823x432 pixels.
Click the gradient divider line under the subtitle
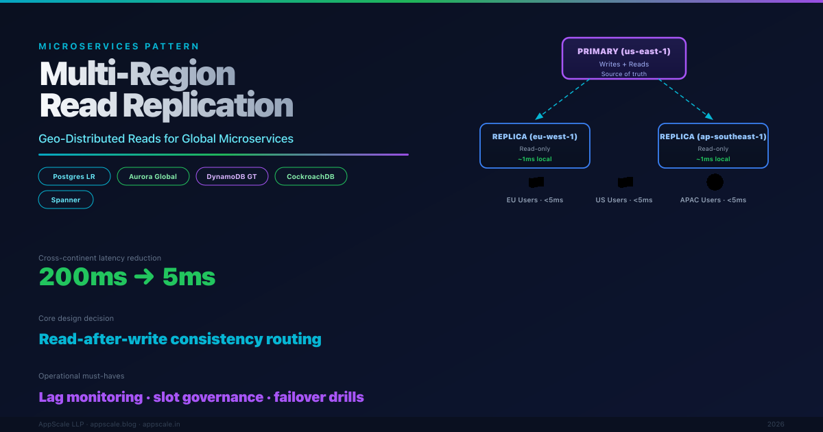224,154
